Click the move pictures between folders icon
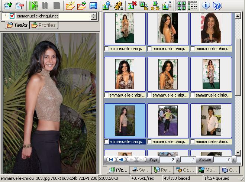Screen dimensions: 245x182 click(155, 6)
